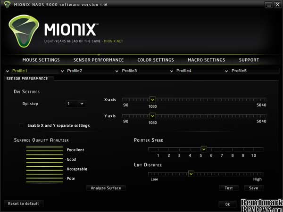Switch to Mouse Settings tab

tap(41, 60)
